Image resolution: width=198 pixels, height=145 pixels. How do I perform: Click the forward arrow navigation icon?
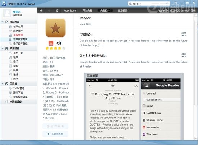pyautogui.click(x=49, y=10)
